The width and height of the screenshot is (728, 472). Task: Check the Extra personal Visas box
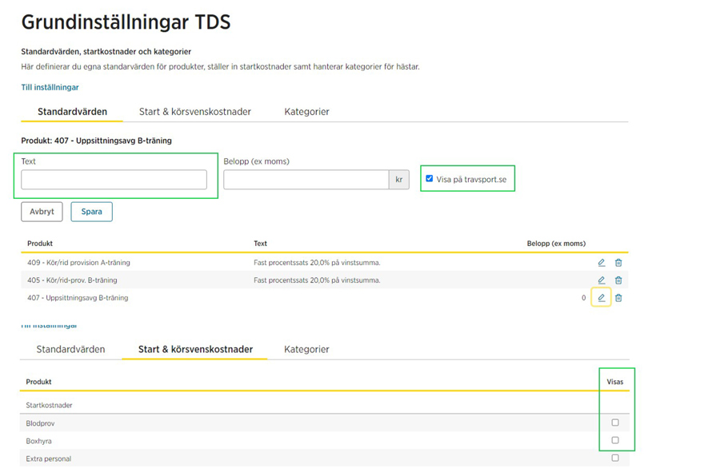tap(615, 458)
